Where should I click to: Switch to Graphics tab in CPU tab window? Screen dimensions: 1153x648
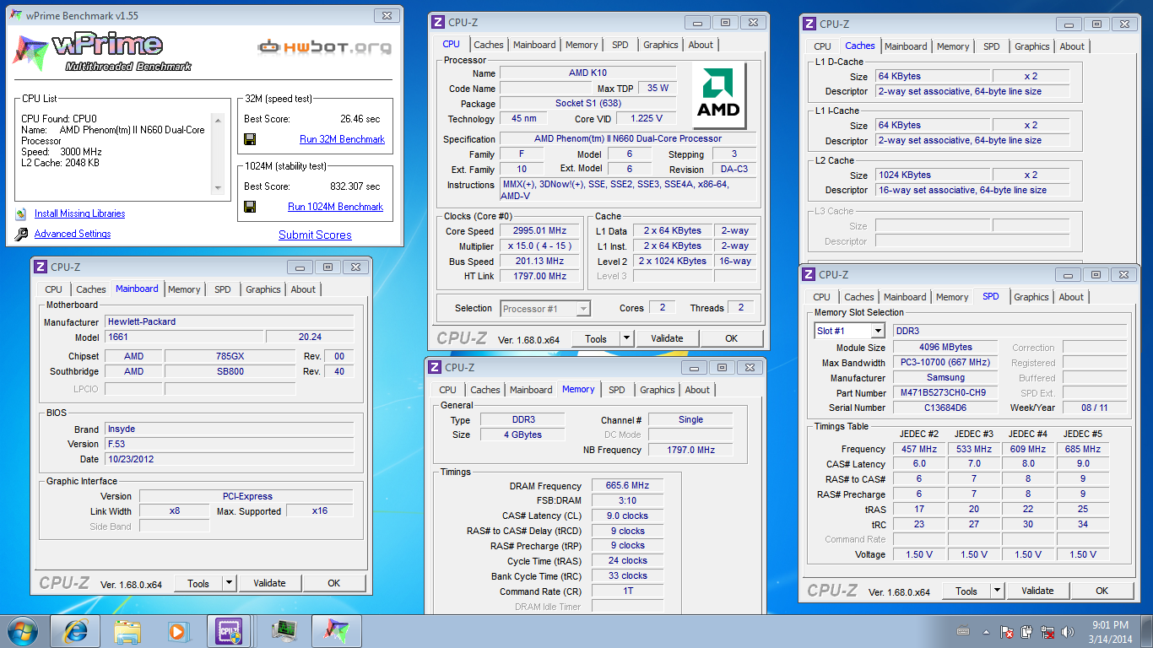pyautogui.click(x=660, y=45)
